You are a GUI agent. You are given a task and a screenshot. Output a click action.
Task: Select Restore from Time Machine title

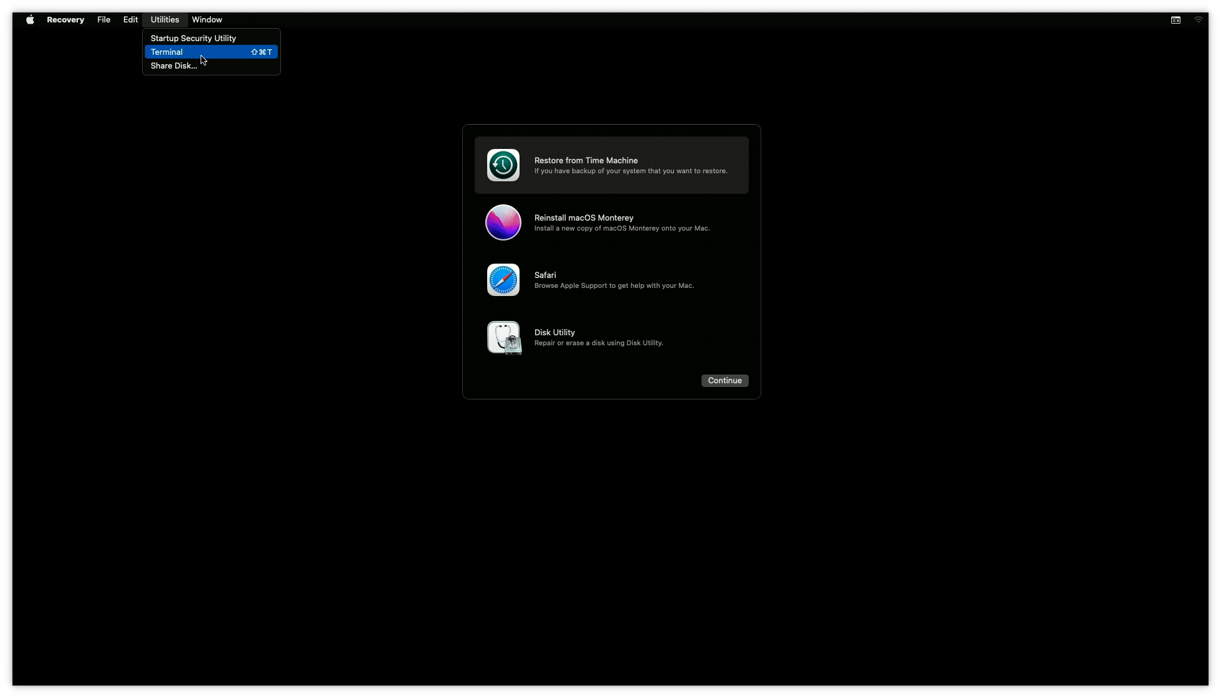pyautogui.click(x=586, y=161)
